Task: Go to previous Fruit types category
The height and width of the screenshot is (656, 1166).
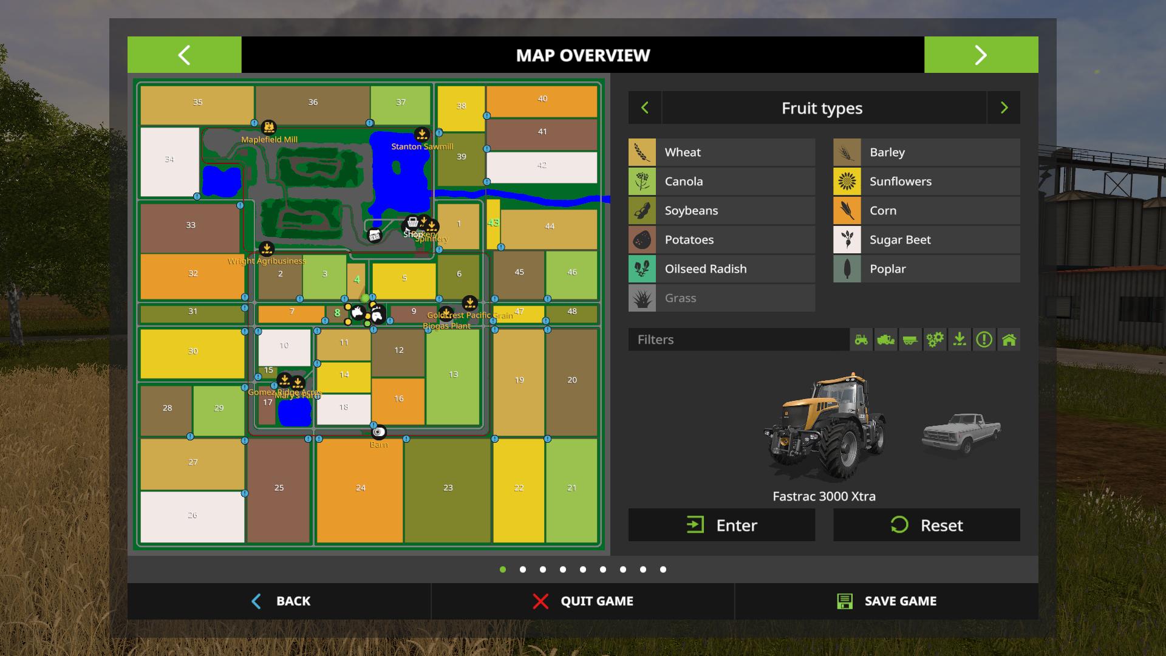Action: click(645, 108)
